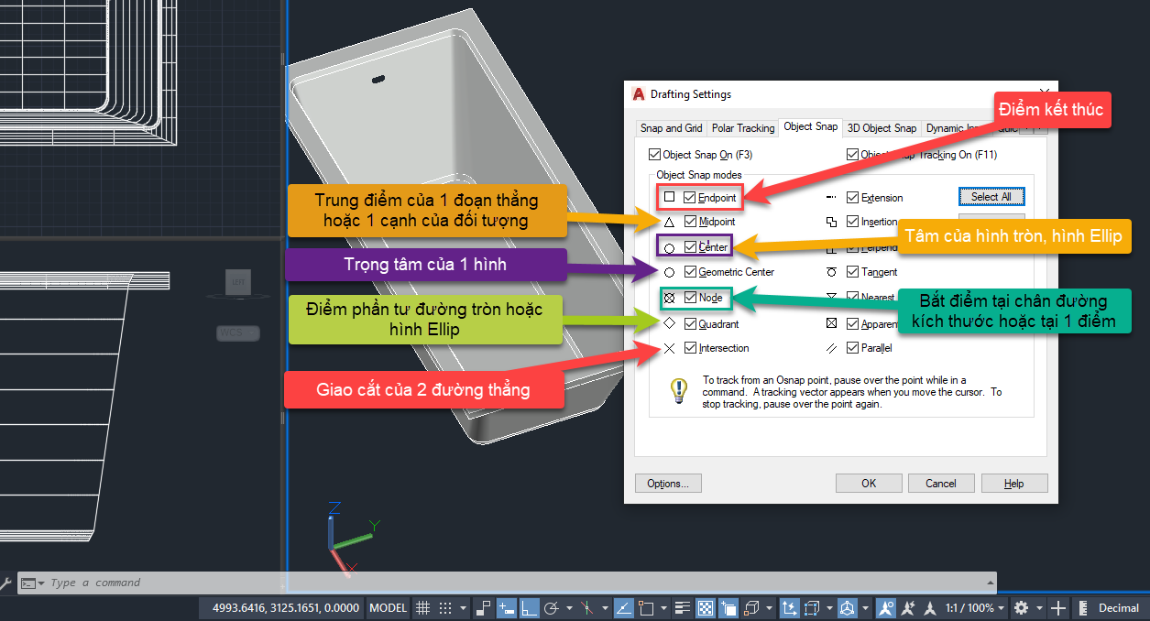Uncheck the Geometric Center checkbox
This screenshot has height=621, width=1150.
[690, 272]
